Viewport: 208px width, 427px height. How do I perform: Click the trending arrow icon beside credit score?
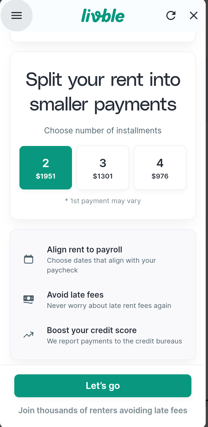click(x=29, y=335)
